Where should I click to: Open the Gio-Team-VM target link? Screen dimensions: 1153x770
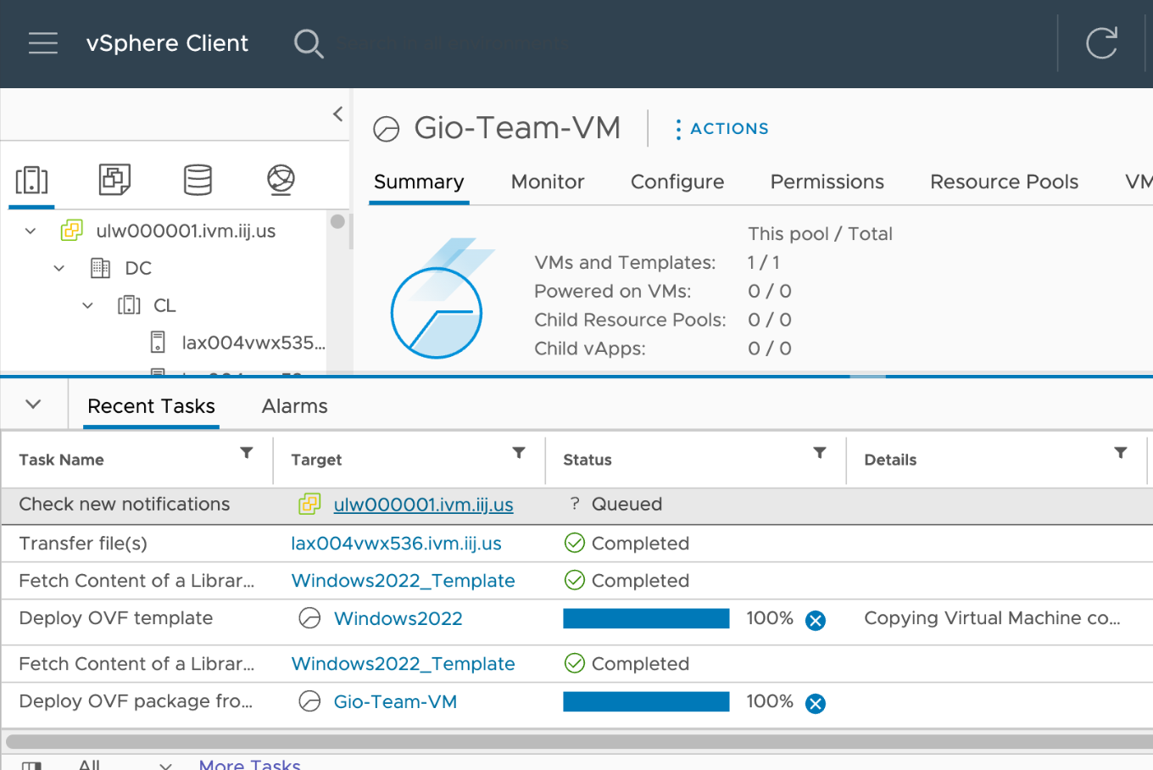click(395, 701)
